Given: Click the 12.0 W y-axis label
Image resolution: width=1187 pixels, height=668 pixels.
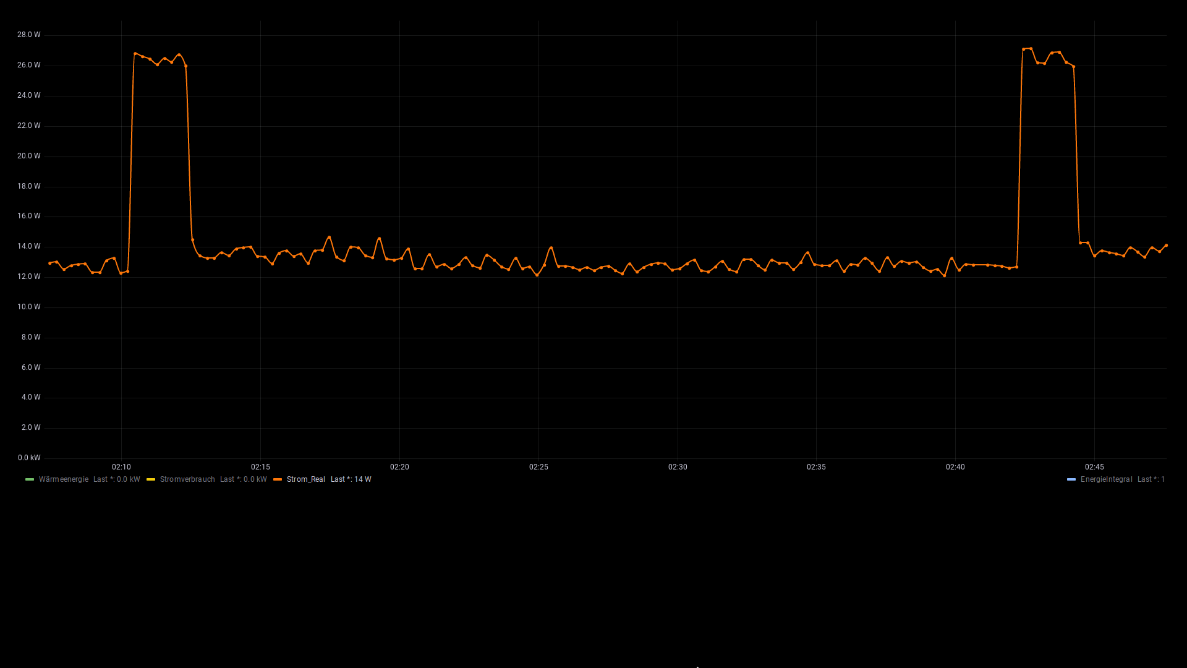Looking at the screenshot, I should pos(29,276).
